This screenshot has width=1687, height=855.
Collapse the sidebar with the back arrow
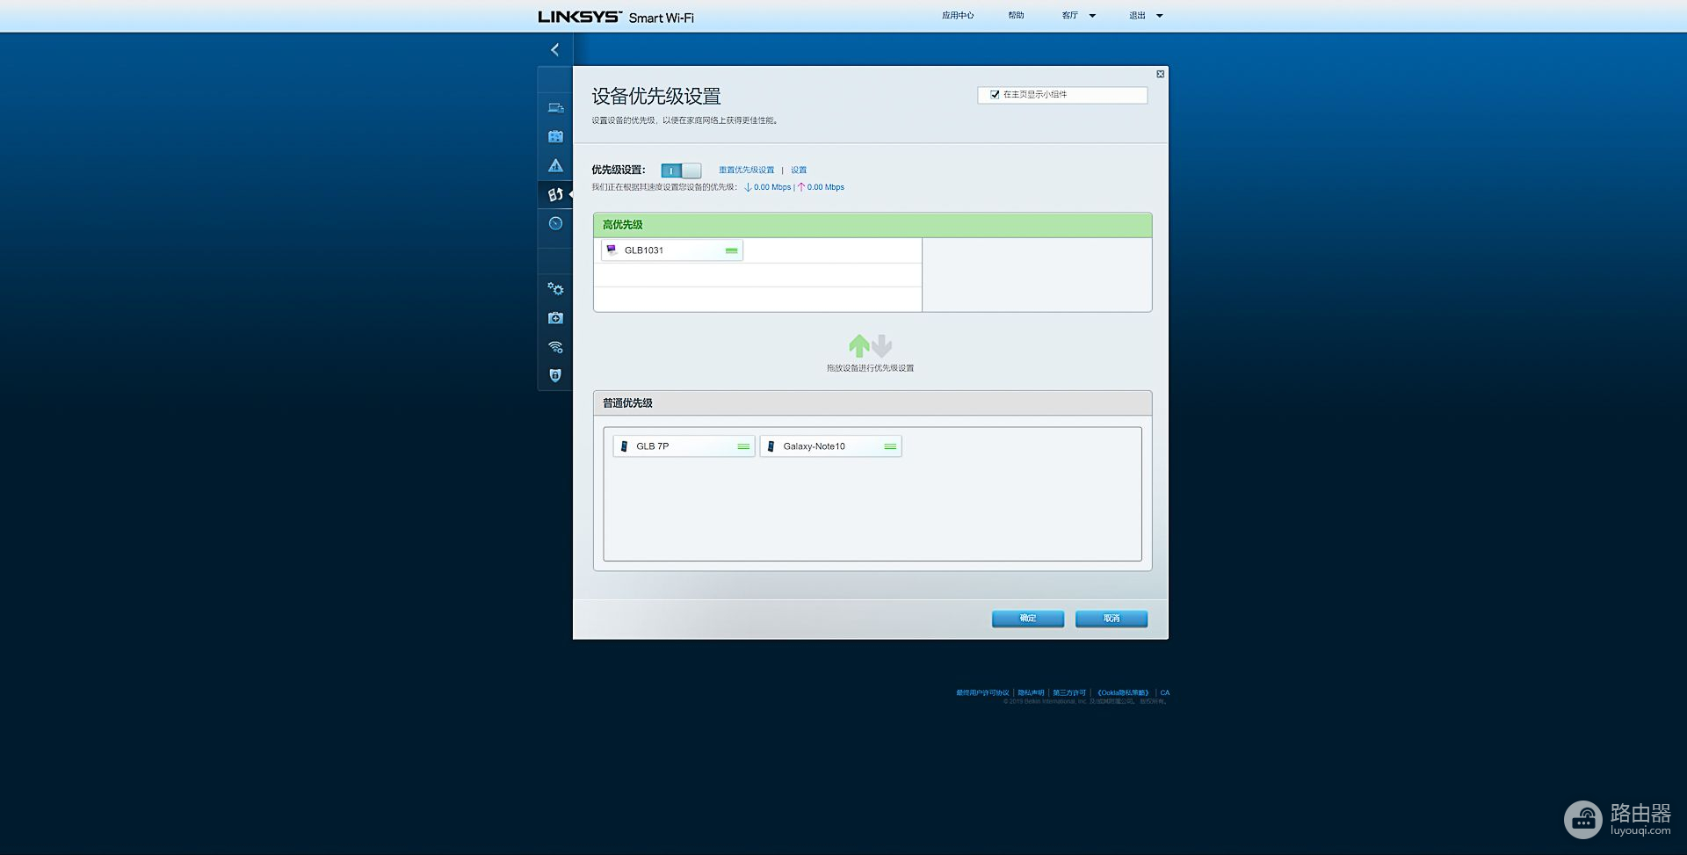554,50
